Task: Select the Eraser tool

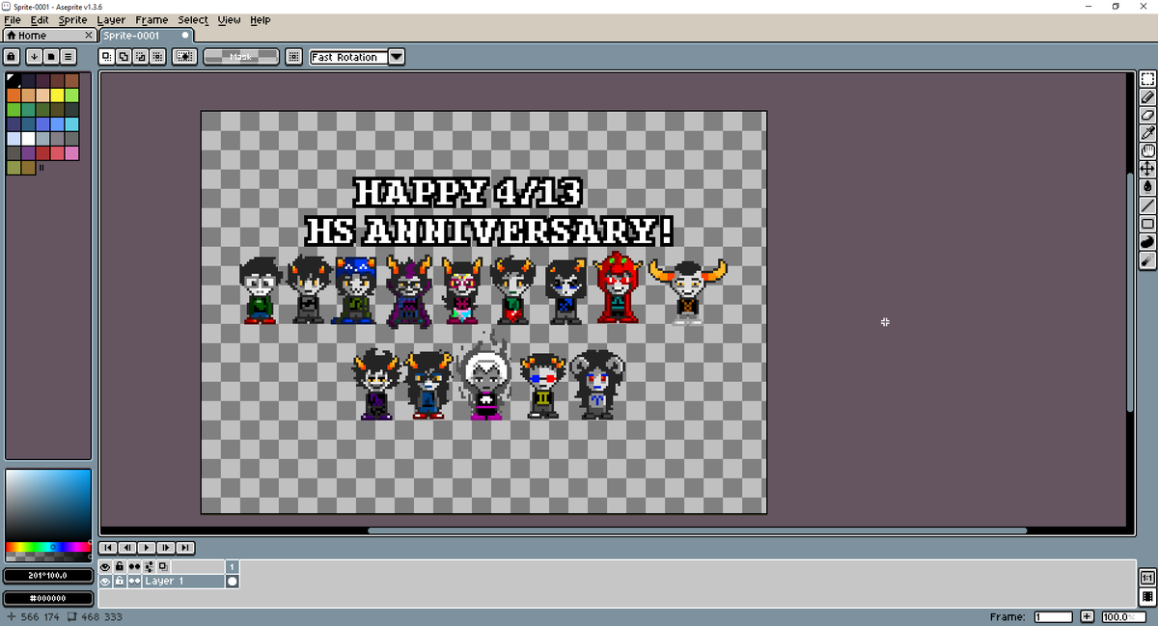Action: point(1147,116)
